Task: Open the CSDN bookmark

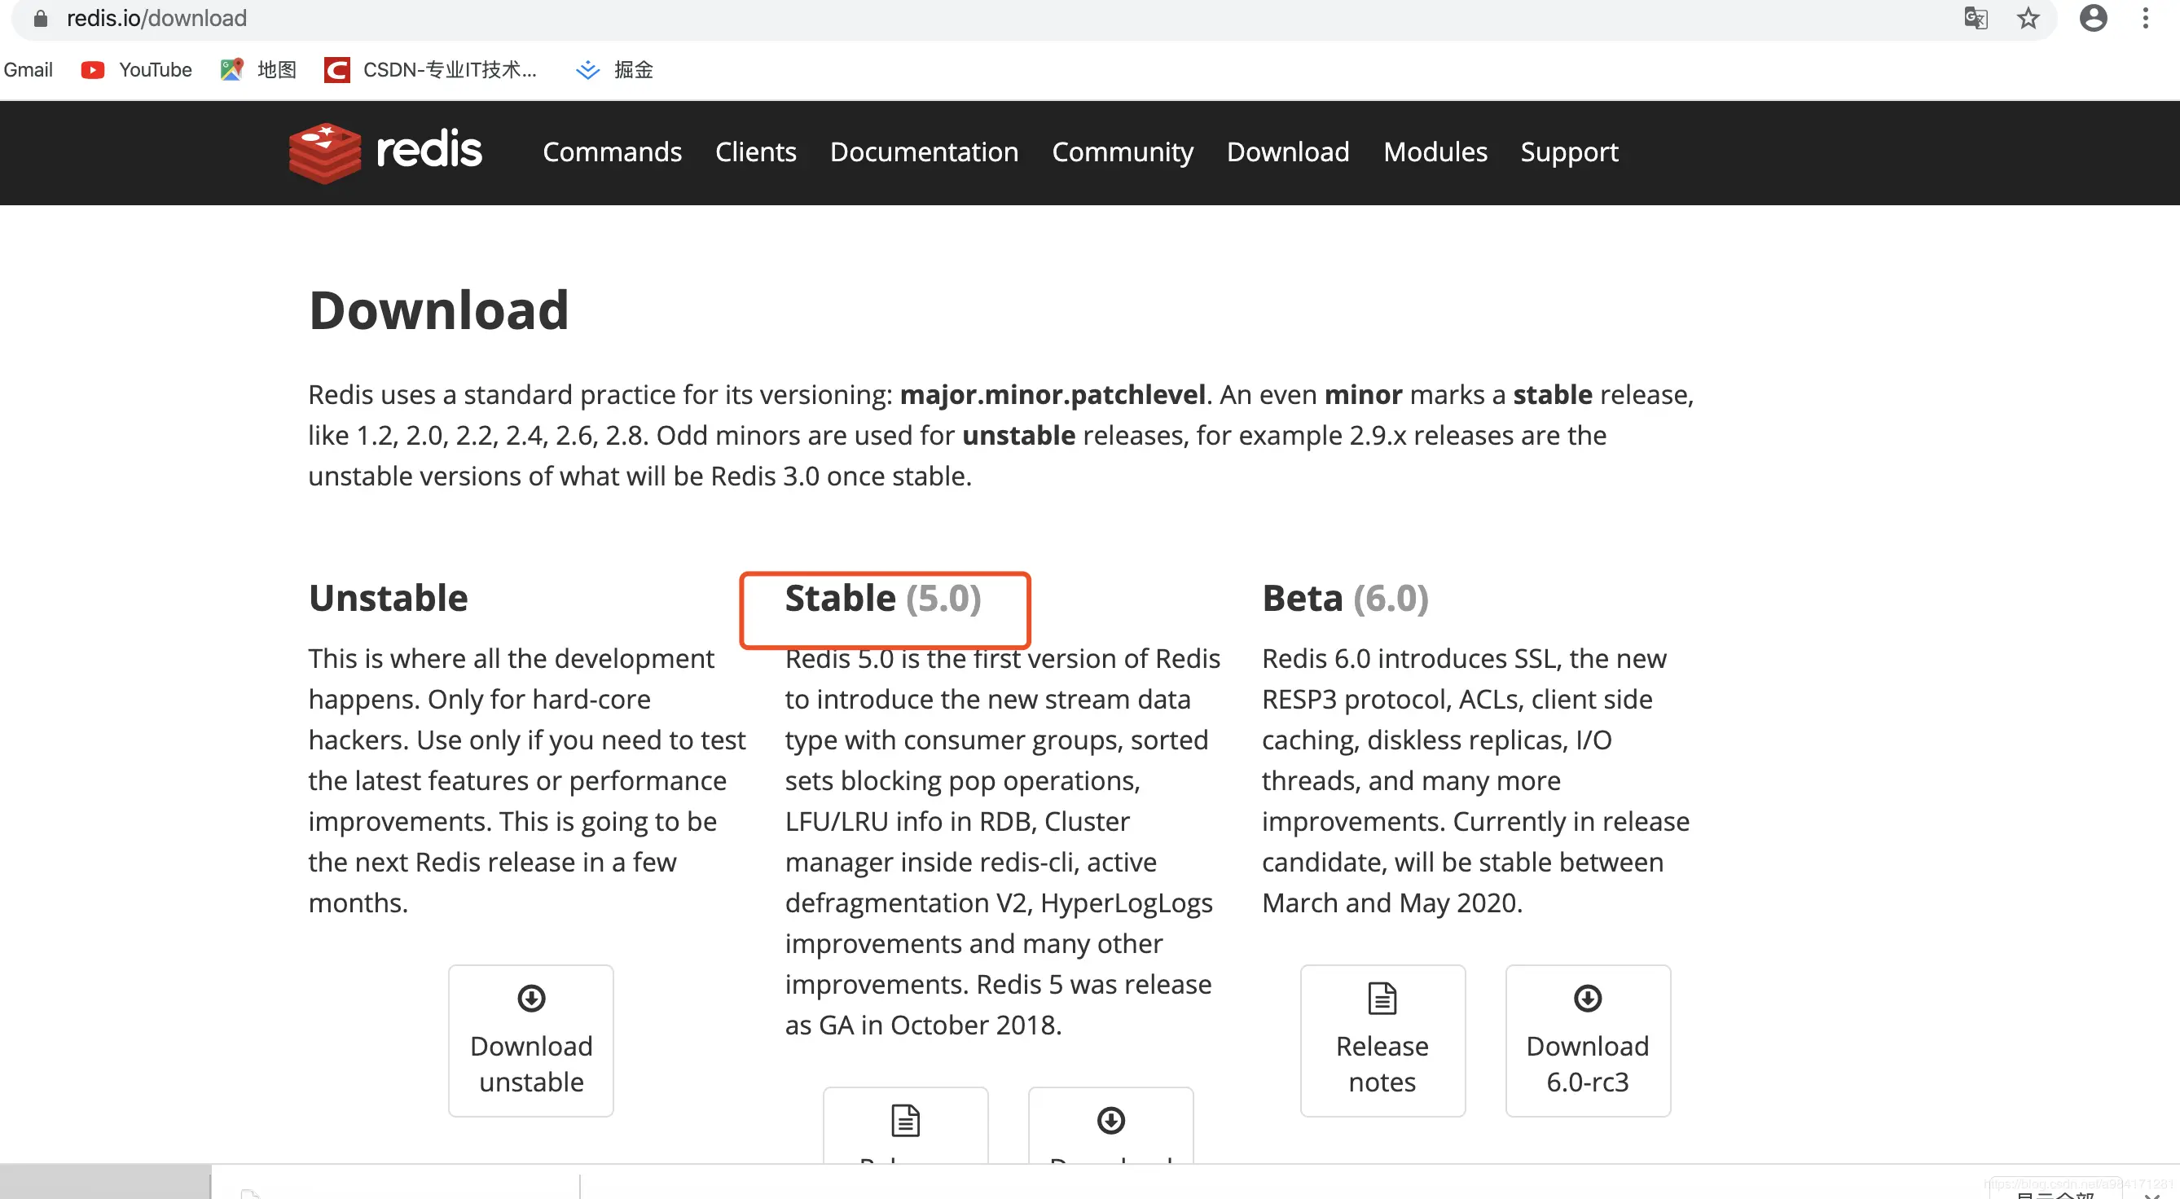Action: [x=431, y=69]
